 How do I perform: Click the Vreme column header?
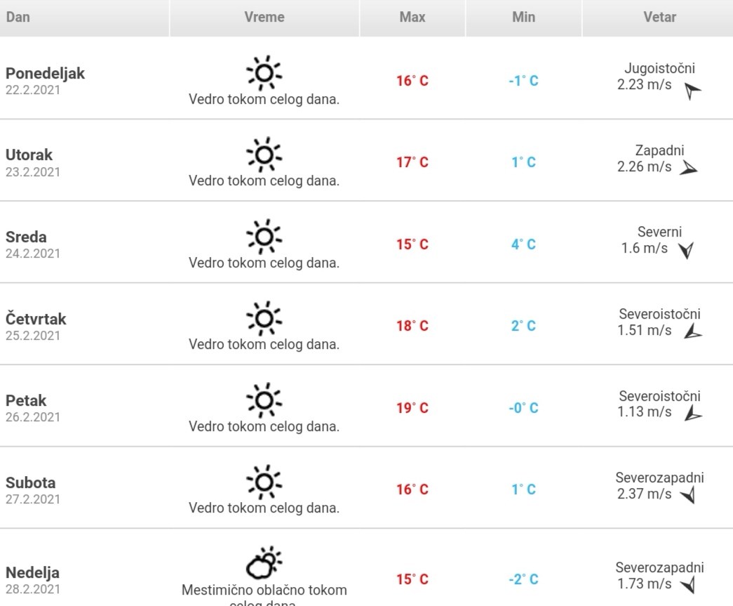[x=264, y=18]
